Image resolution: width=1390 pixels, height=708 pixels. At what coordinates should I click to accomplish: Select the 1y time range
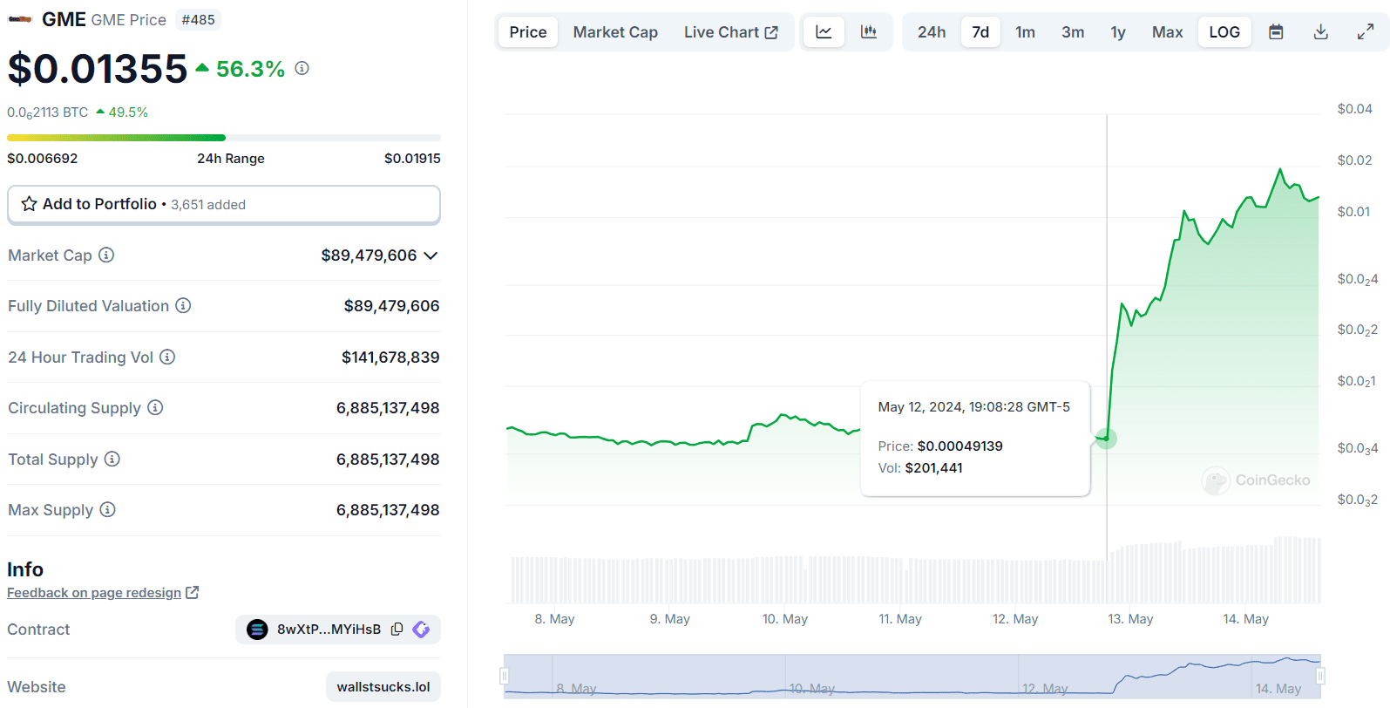point(1118,32)
